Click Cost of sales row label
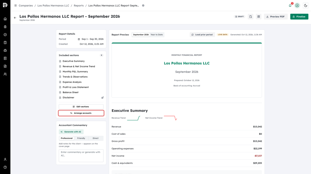 pyautogui.click(x=118, y=134)
